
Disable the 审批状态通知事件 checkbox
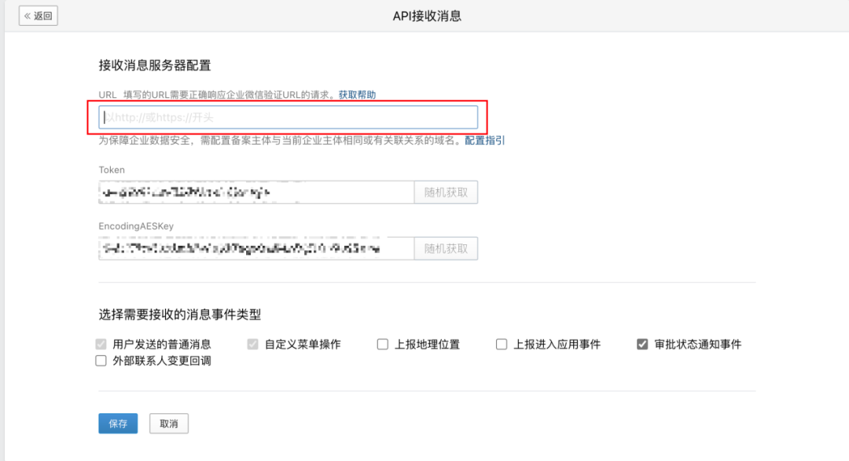click(642, 344)
